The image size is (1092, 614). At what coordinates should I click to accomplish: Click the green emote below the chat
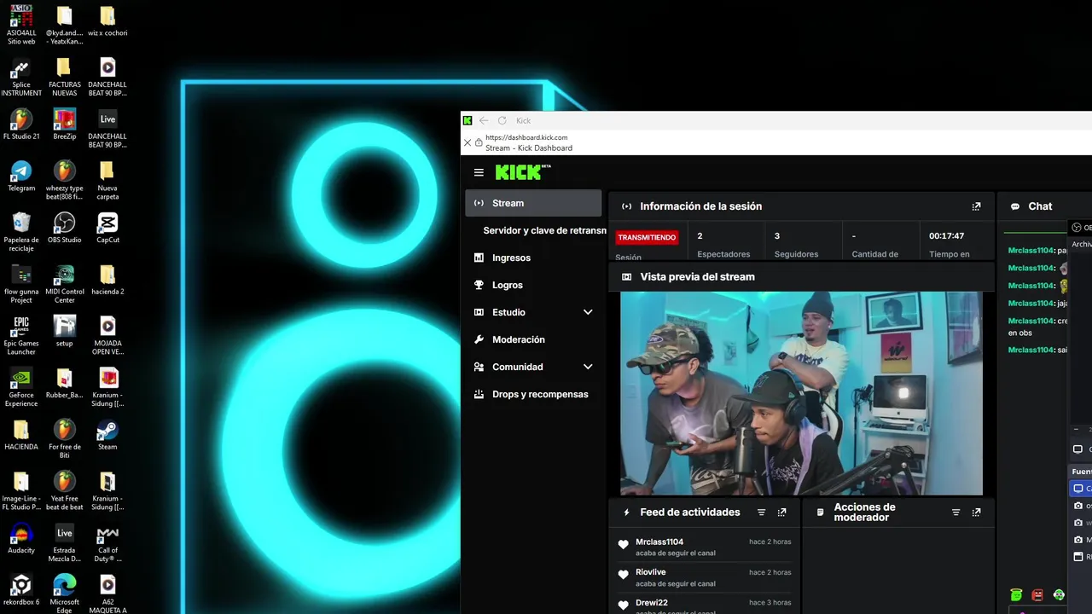tap(1016, 595)
